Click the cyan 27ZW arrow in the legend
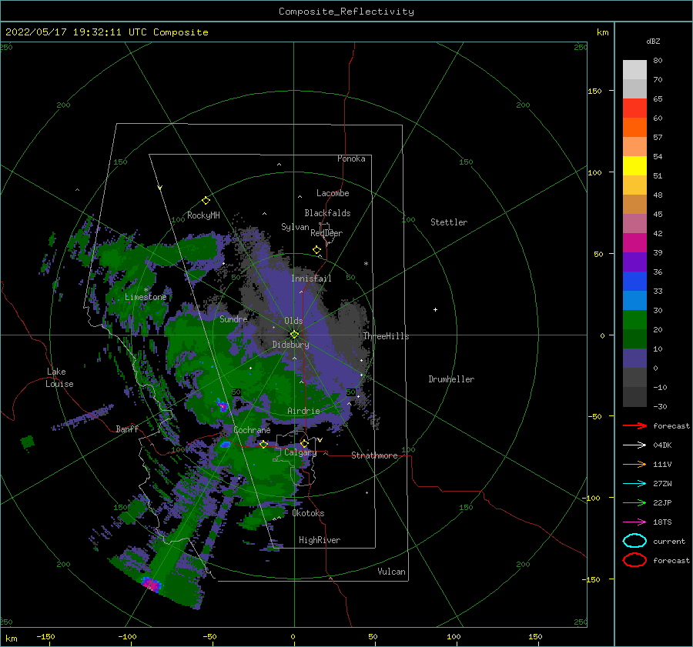This screenshot has height=647, width=693. 634,484
